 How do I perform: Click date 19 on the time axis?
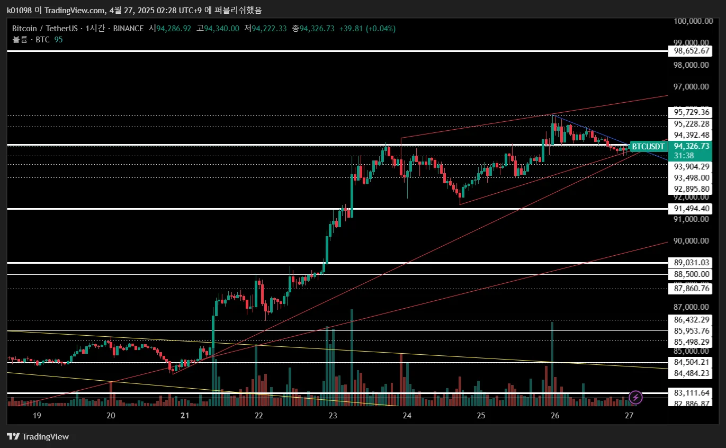(37, 416)
